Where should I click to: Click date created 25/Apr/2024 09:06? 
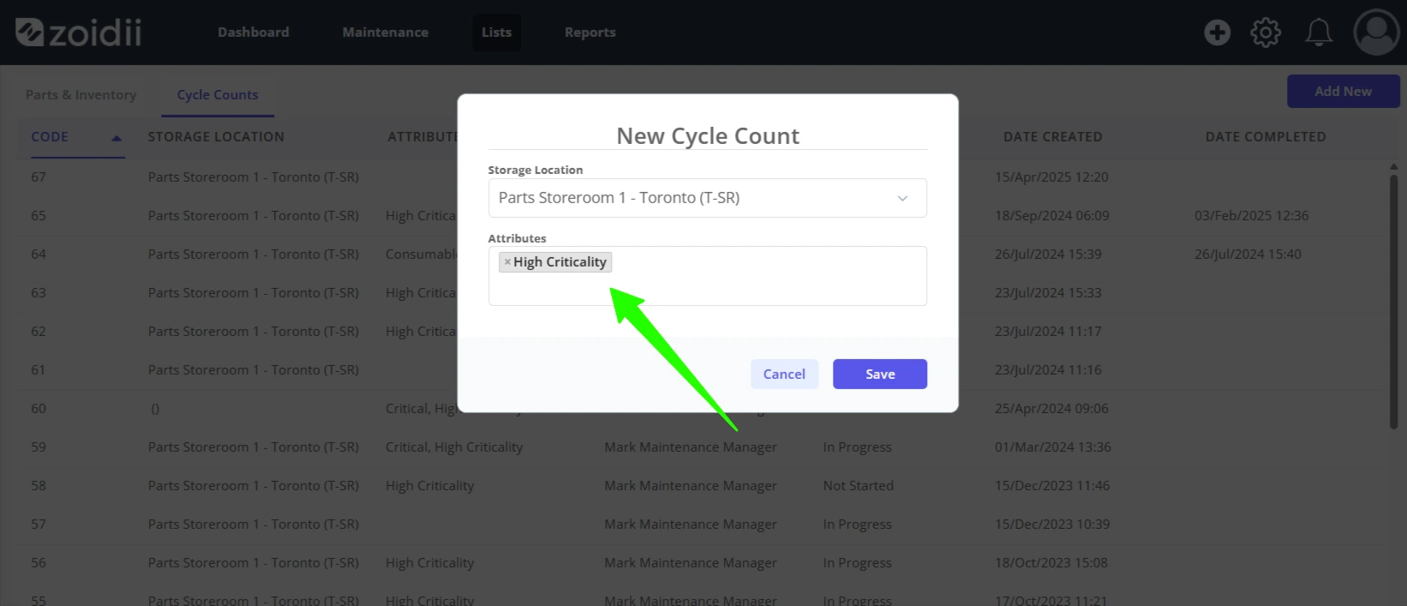click(x=1051, y=409)
